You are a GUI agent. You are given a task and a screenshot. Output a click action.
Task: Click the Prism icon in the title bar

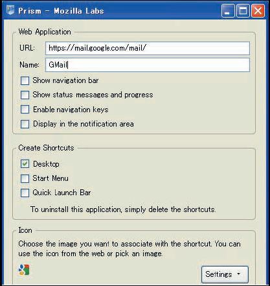point(10,10)
